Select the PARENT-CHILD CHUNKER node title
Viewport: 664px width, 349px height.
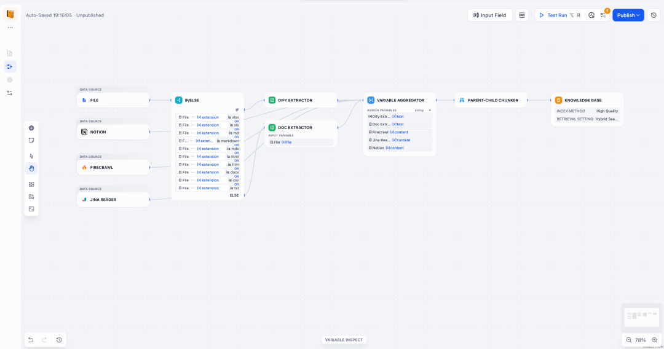click(493, 100)
